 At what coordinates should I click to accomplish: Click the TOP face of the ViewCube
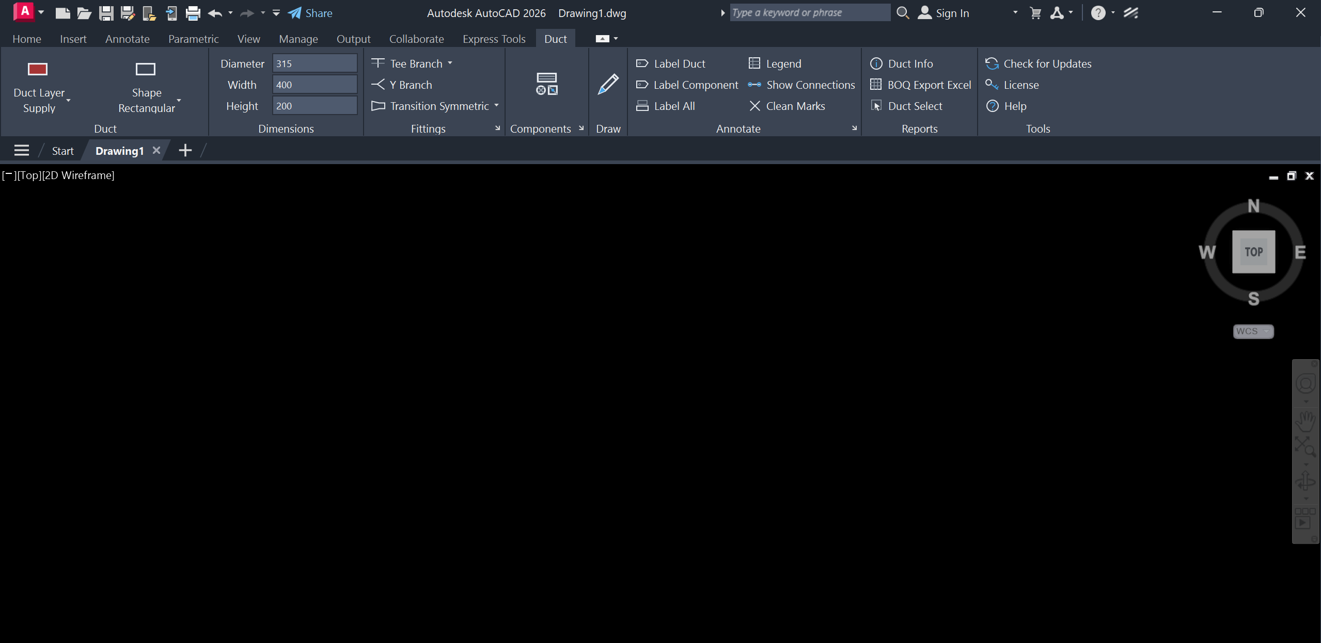click(x=1253, y=252)
